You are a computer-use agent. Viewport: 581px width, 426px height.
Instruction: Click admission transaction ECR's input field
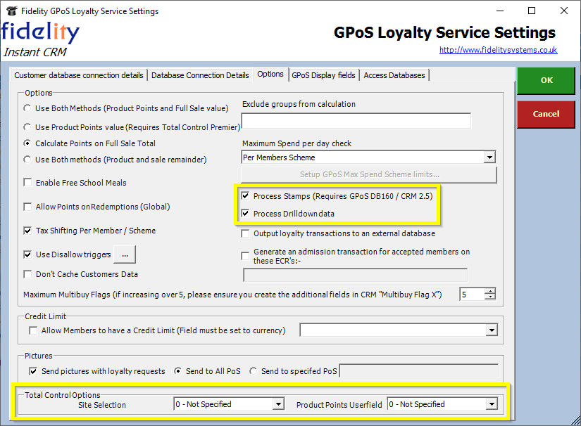(x=356, y=275)
